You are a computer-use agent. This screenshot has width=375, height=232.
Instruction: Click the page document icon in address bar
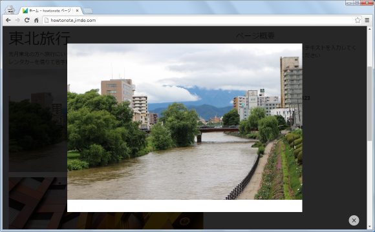[47, 20]
